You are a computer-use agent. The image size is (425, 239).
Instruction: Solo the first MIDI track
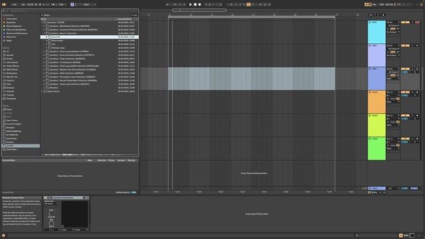[x=412, y=22]
